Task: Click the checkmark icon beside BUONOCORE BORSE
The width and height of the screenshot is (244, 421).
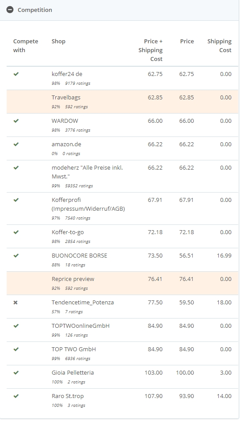Action: (16, 255)
